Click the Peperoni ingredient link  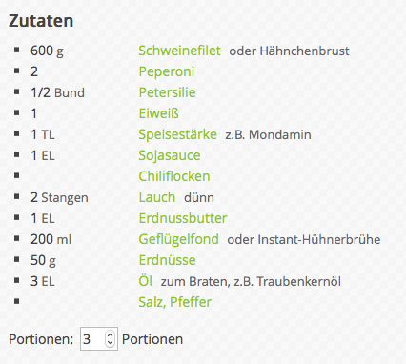pyautogui.click(x=167, y=72)
